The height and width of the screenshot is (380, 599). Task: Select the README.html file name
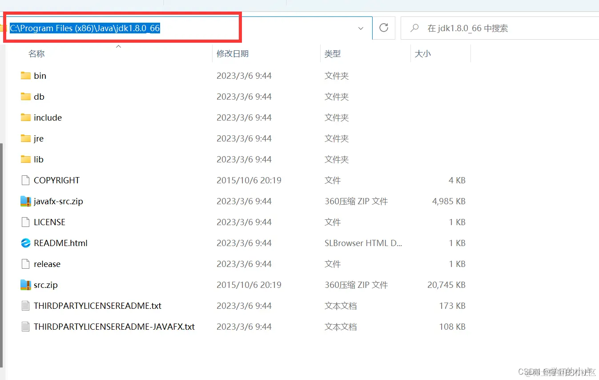[60, 243]
